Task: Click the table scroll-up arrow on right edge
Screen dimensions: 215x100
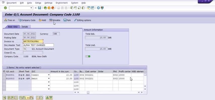Action: 145,86
